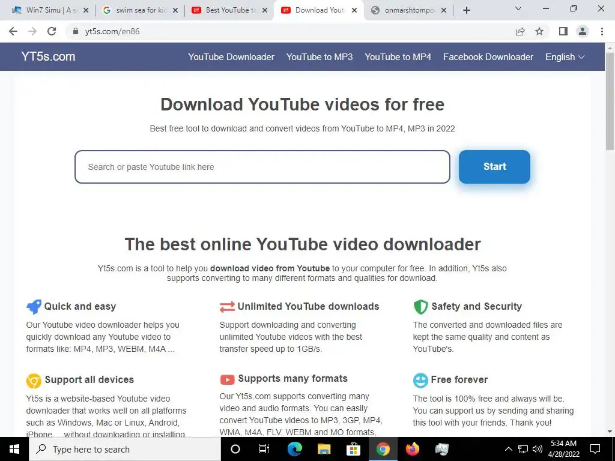This screenshot has width=615, height=461.
Task: Close the Win7 Simu tab
Action: (86, 10)
